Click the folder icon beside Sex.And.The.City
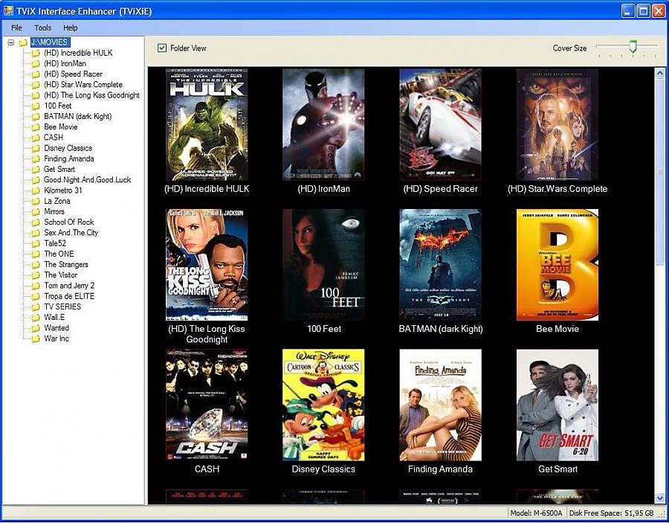 coord(36,233)
